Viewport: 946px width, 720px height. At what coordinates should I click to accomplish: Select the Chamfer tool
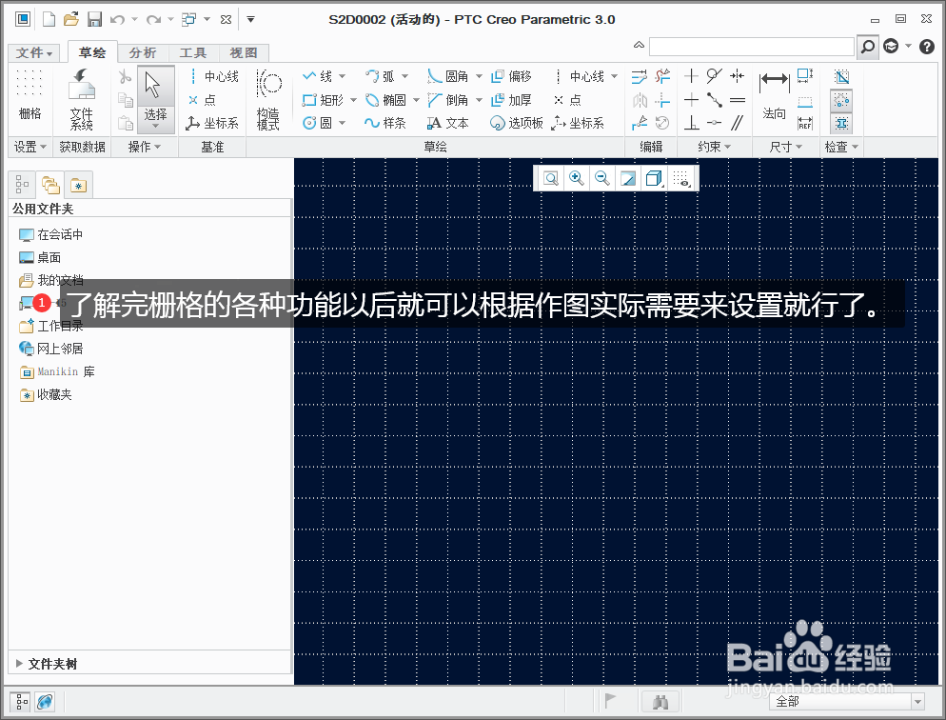coord(447,100)
